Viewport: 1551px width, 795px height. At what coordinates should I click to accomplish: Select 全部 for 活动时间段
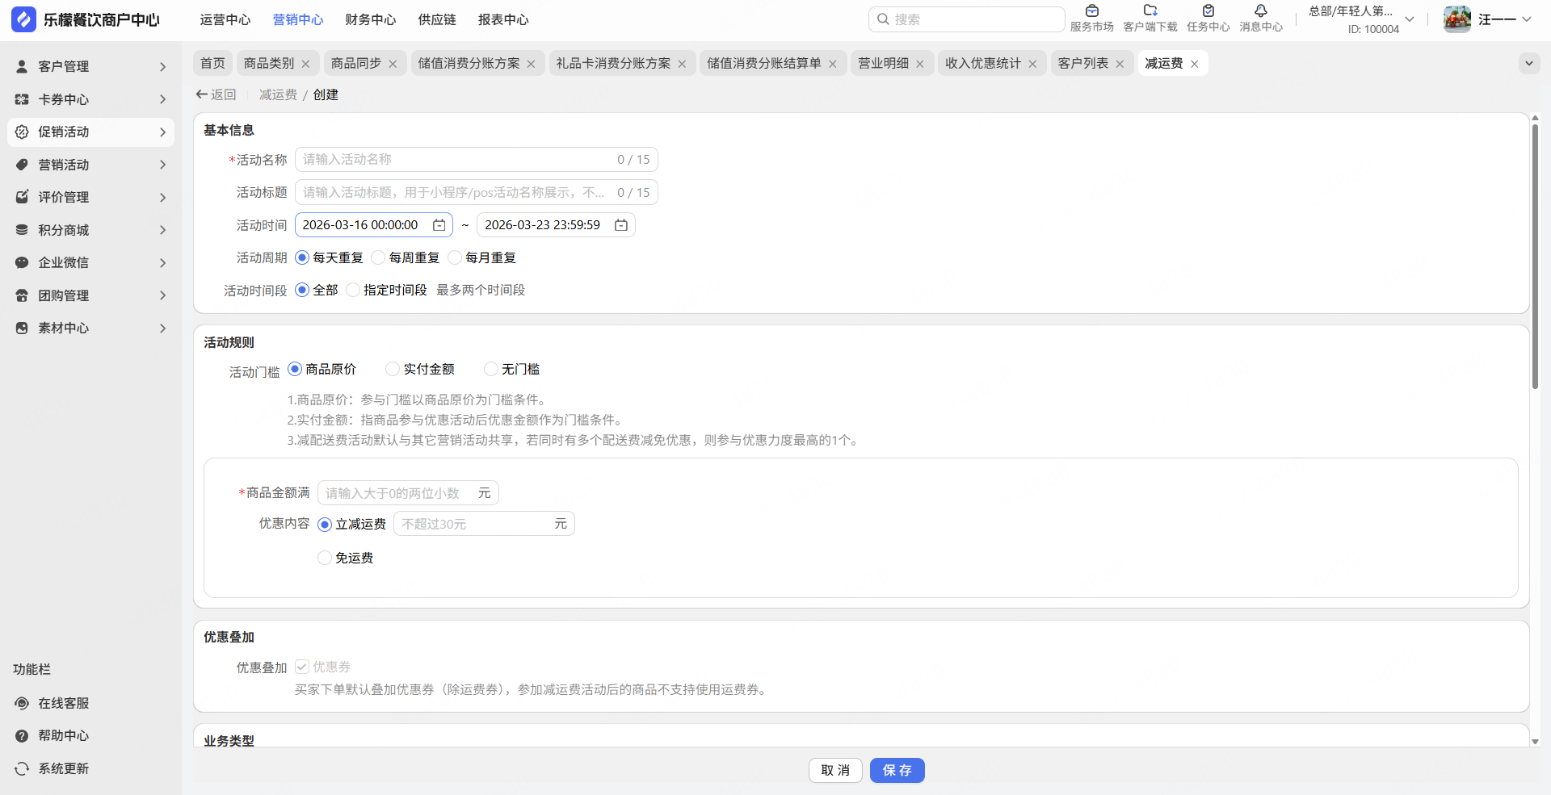[x=302, y=290]
